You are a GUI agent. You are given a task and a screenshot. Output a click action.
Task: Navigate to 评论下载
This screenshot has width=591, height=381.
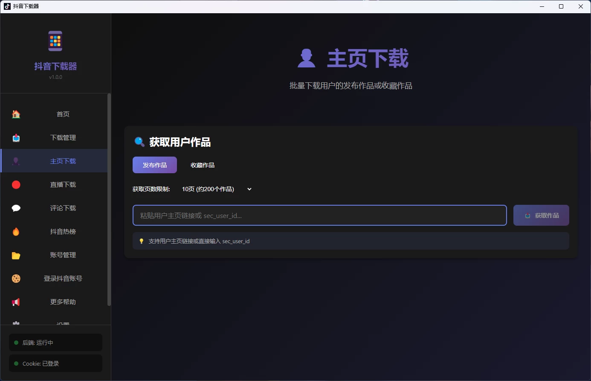54,208
